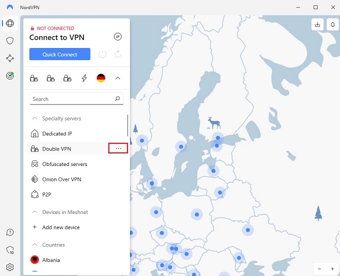
Task: Click the Norway server dot on map
Action: (x=142, y=140)
